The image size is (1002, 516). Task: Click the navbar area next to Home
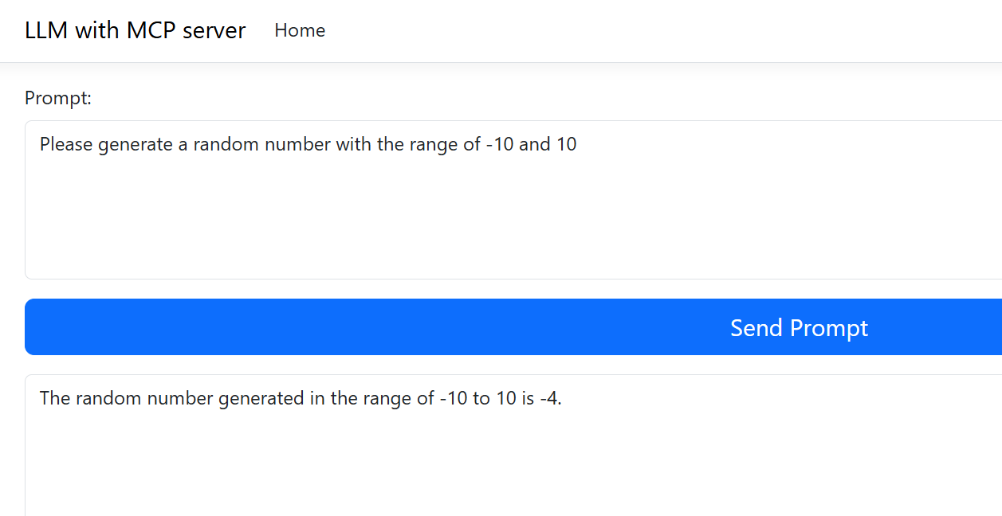coord(399,30)
